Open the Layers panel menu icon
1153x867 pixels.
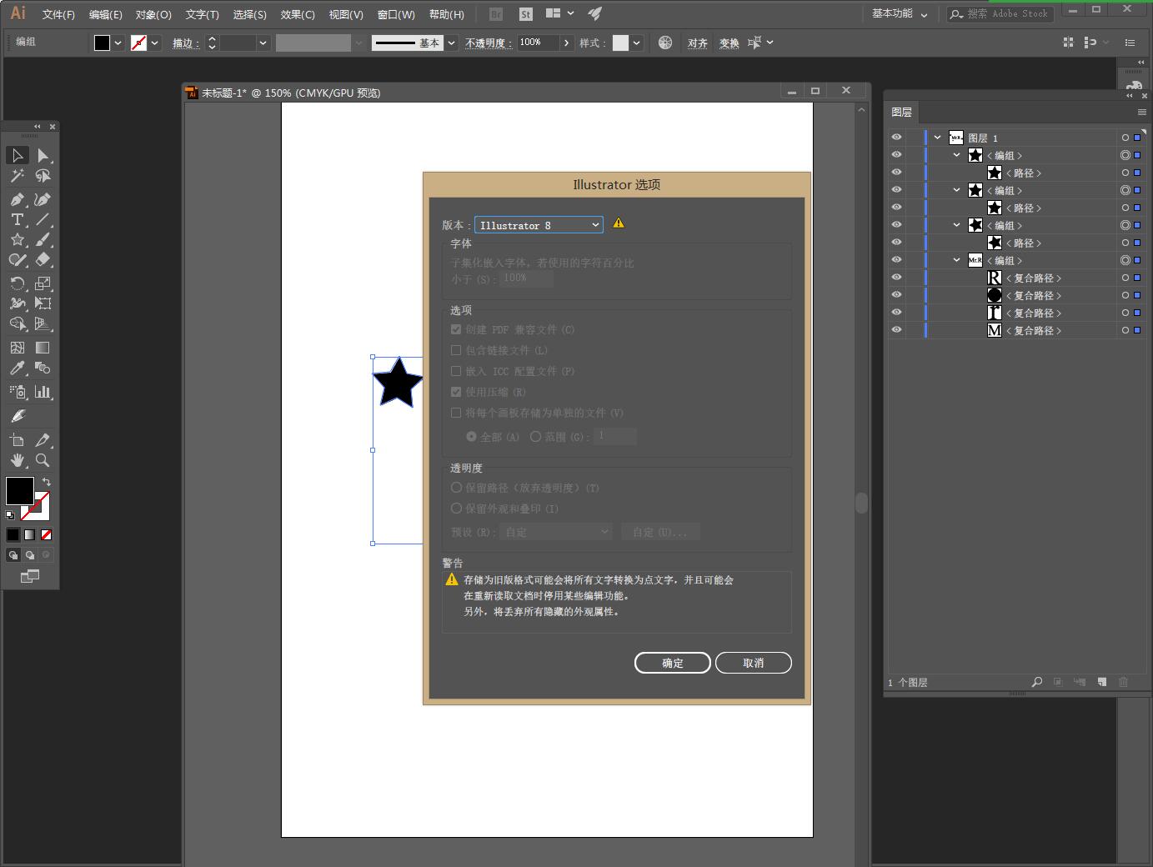(1141, 112)
